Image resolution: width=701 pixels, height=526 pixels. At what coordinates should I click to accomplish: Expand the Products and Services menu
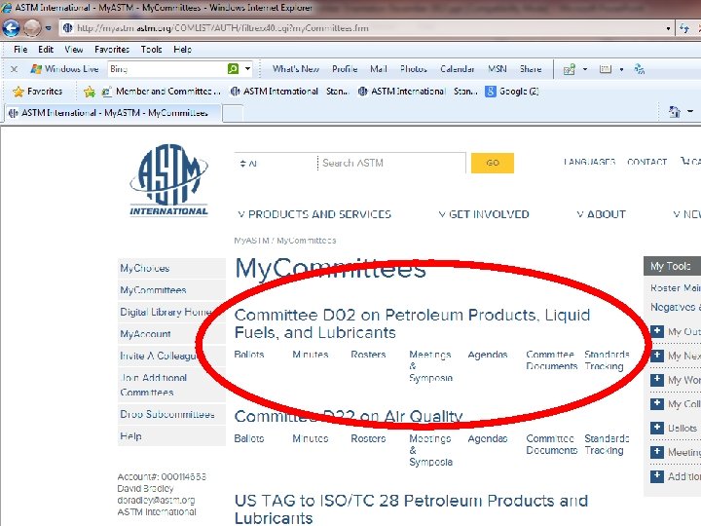[x=314, y=214]
